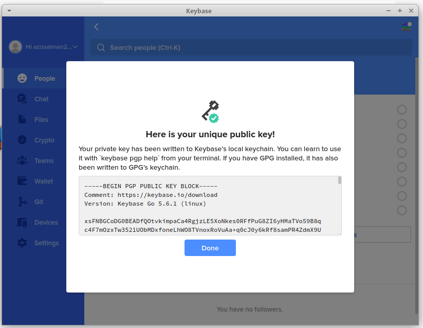Click the topmost circle on the right edge
Screen dimensions: 423x328
[402, 110]
